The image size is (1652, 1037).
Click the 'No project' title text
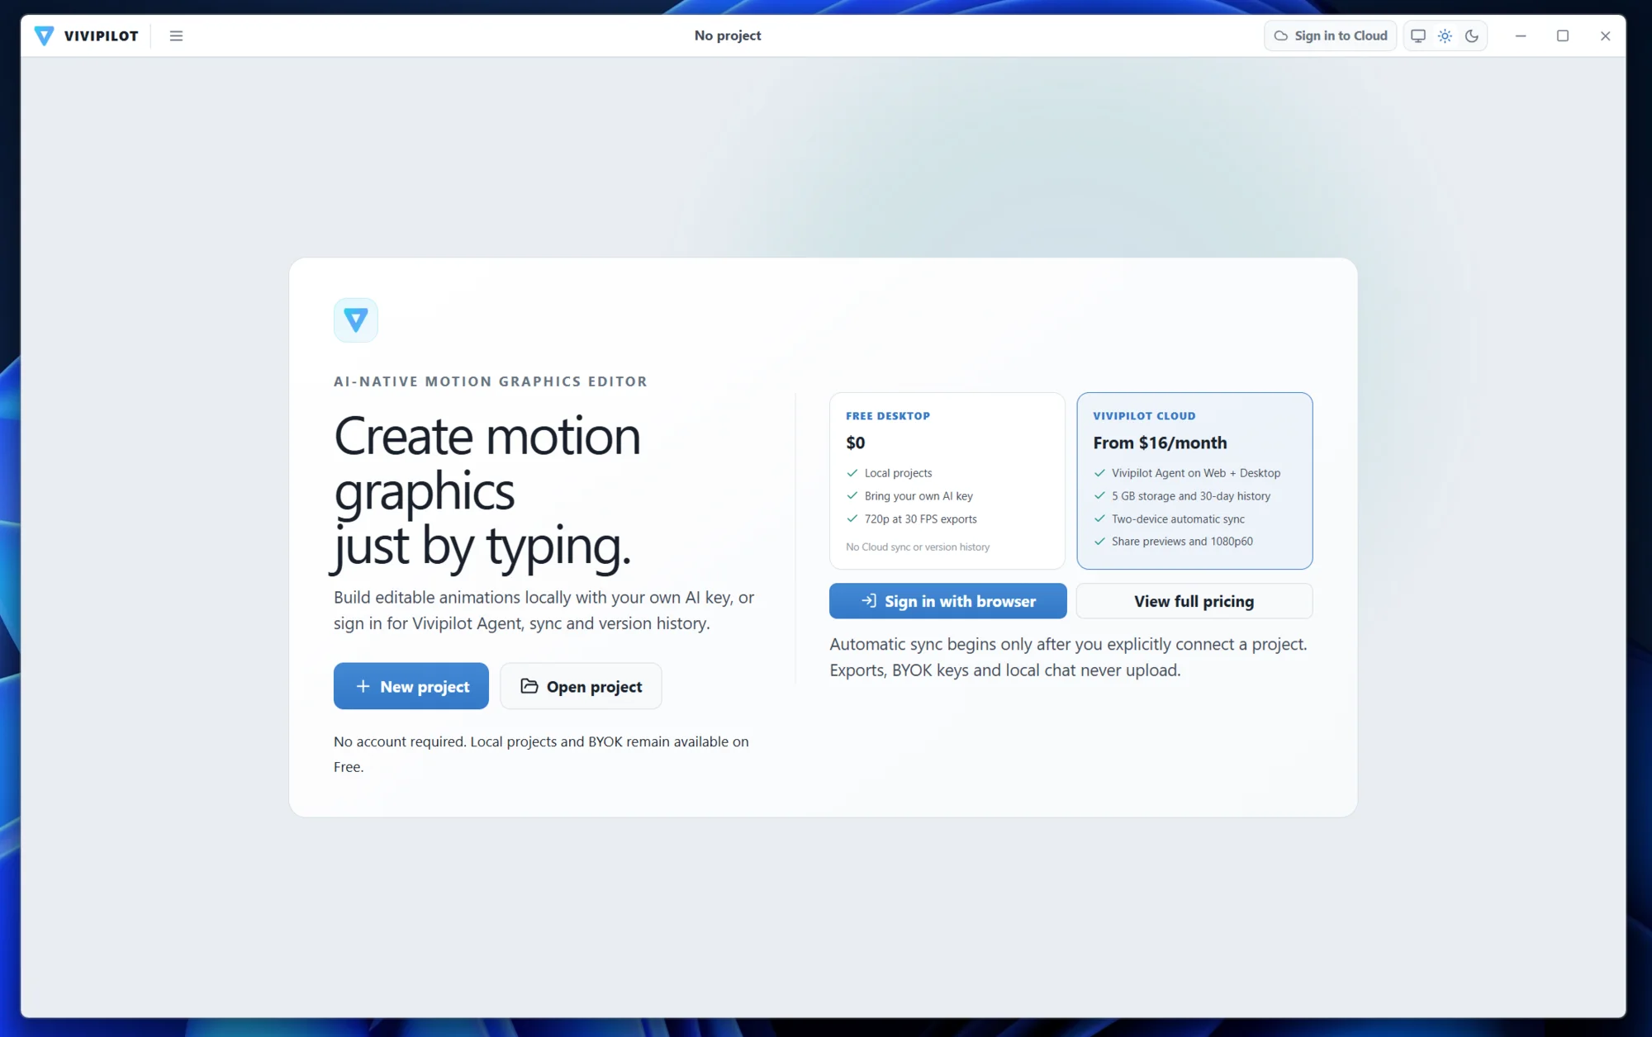pos(728,36)
